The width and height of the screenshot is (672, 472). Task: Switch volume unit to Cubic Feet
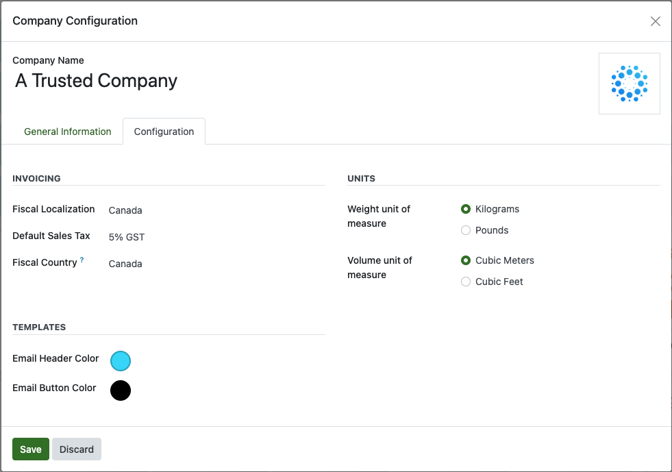click(466, 282)
